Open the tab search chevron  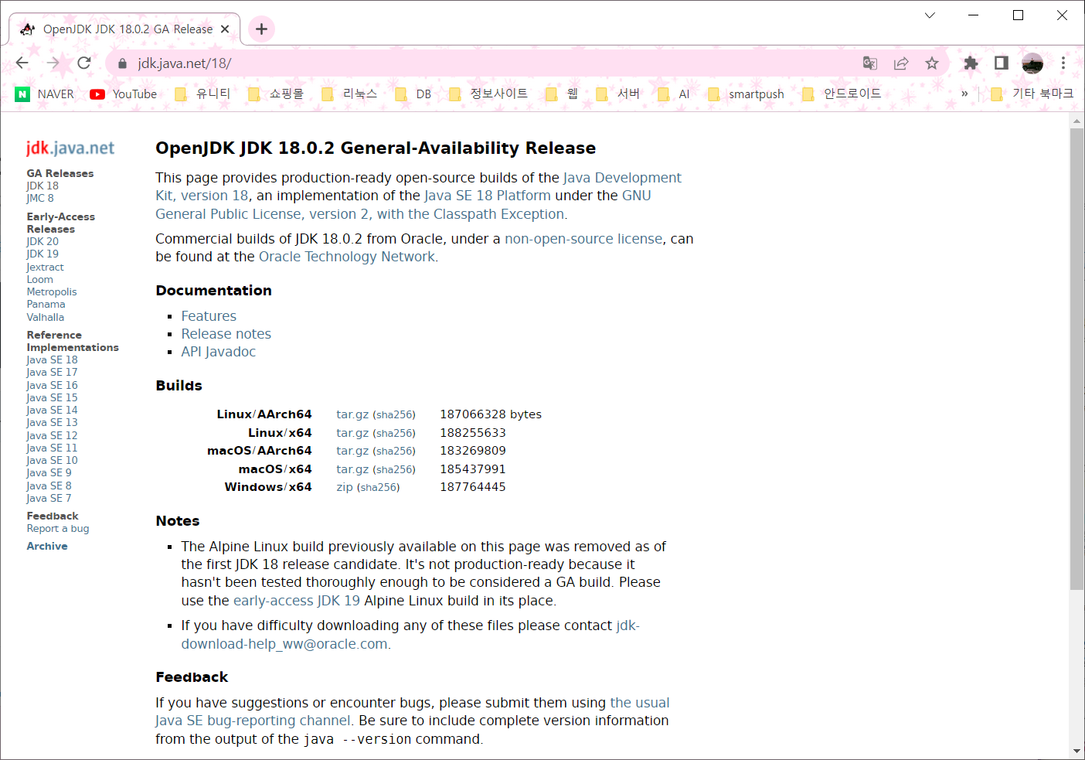tap(930, 15)
